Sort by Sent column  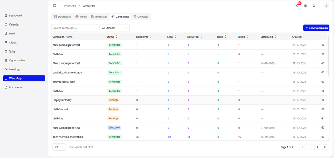point(172,37)
